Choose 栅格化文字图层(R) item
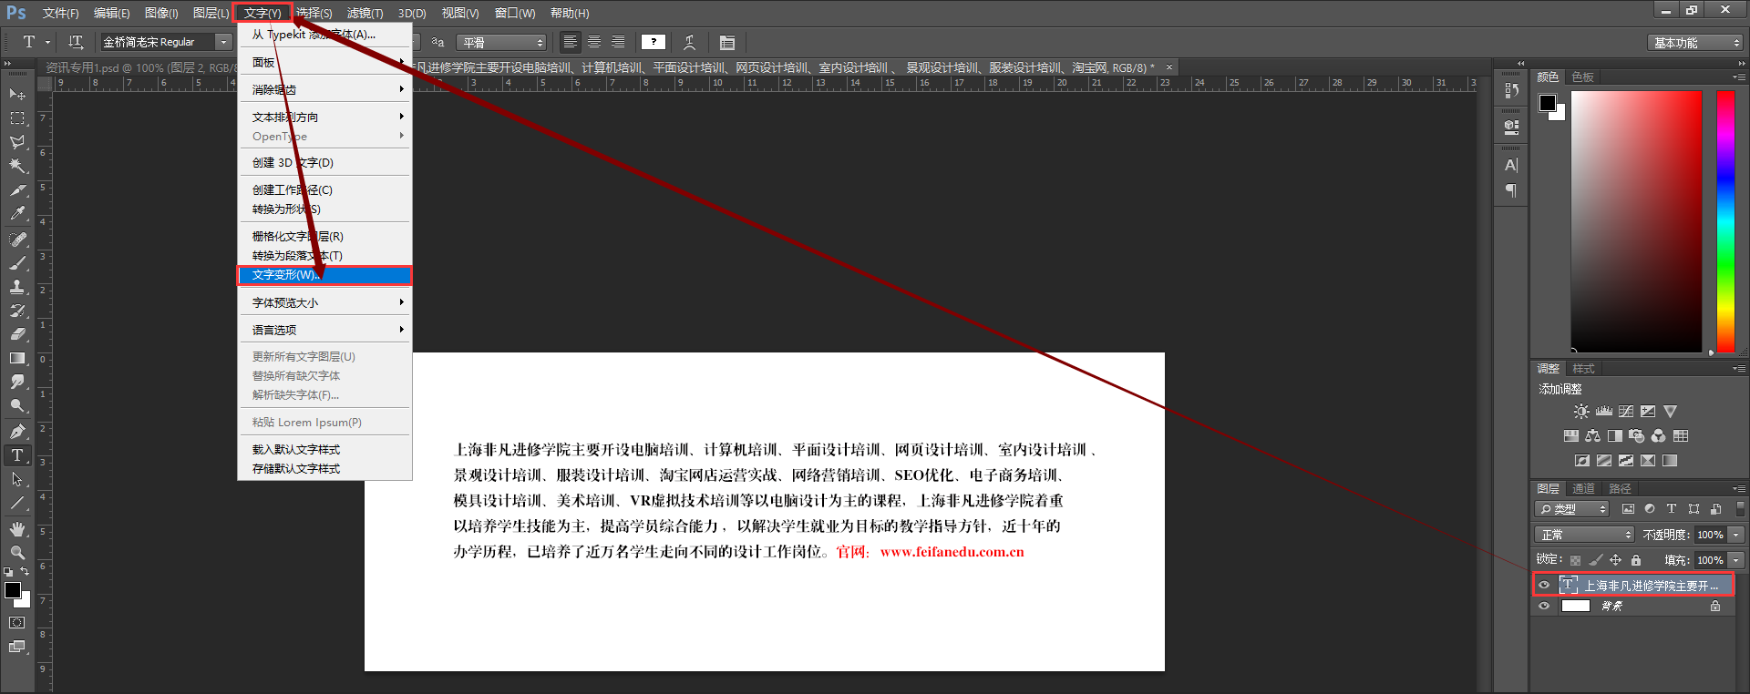The image size is (1750, 694). 325,237
